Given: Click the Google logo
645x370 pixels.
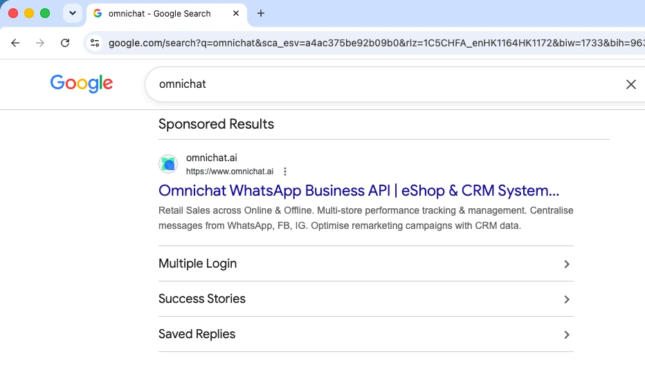Looking at the screenshot, I should tap(82, 84).
